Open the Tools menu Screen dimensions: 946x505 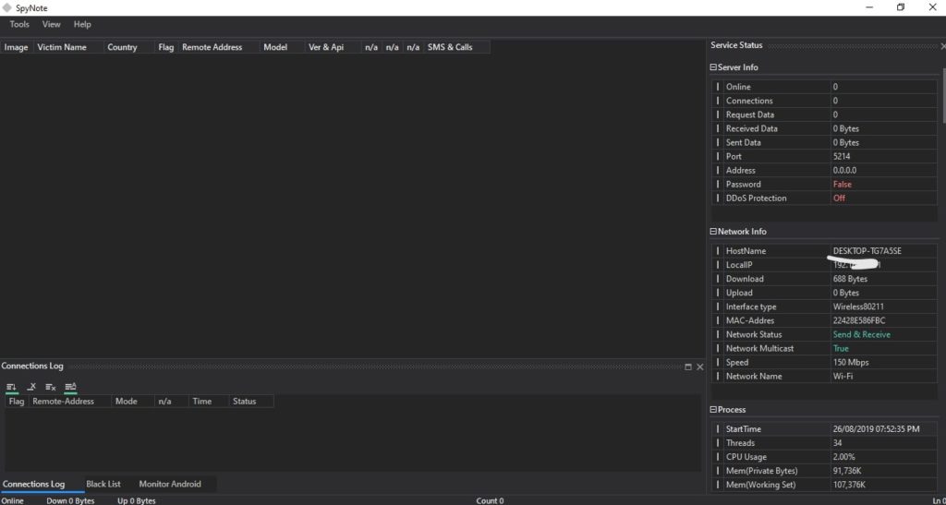[19, 24]
